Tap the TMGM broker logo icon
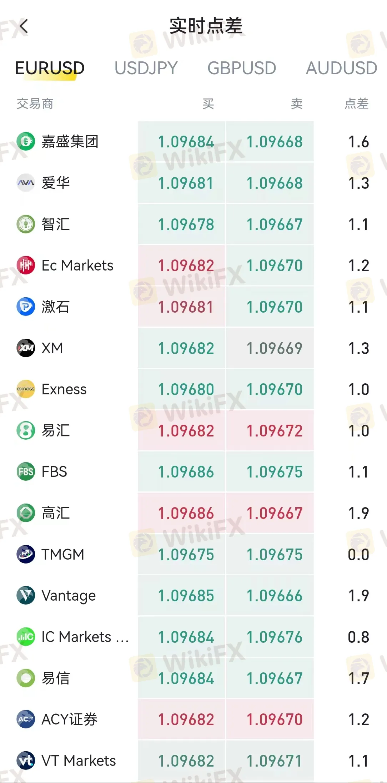The width and height of the screenshot is (387, 783). pyautogui.click(x=26, y=554)
